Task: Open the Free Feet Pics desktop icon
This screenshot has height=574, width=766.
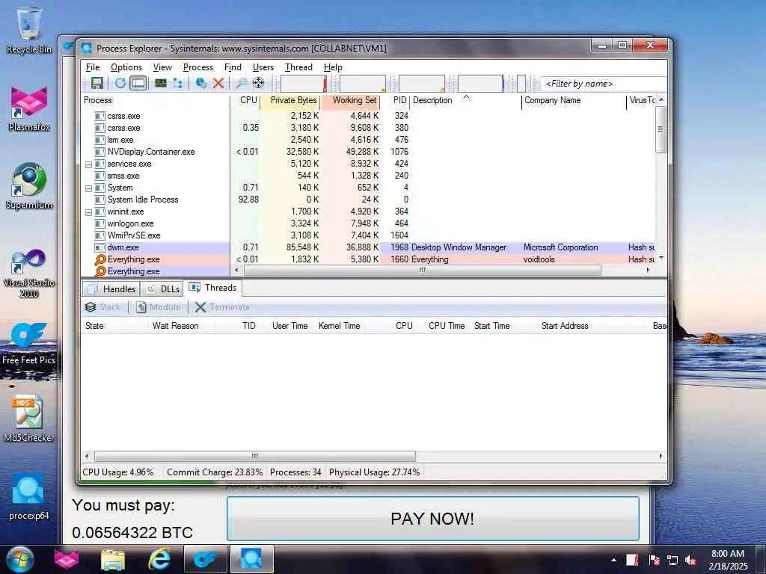Action: pos(29,344)
